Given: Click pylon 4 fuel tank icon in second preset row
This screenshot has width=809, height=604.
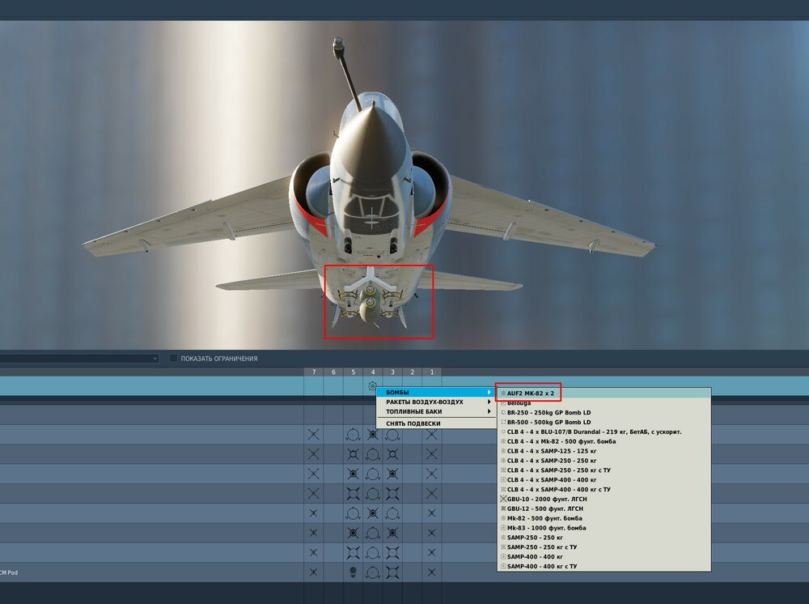Looking at the screenshot, I should 372,454.
